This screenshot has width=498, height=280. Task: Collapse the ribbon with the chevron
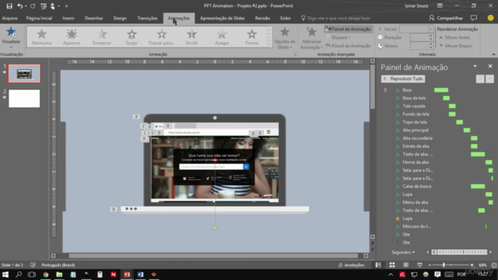pos(493,54)
